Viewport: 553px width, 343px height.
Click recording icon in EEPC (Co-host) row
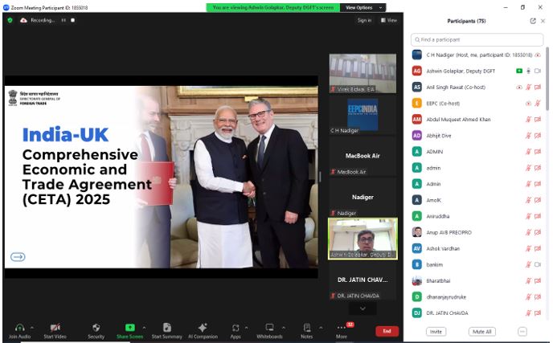(528, 104)
